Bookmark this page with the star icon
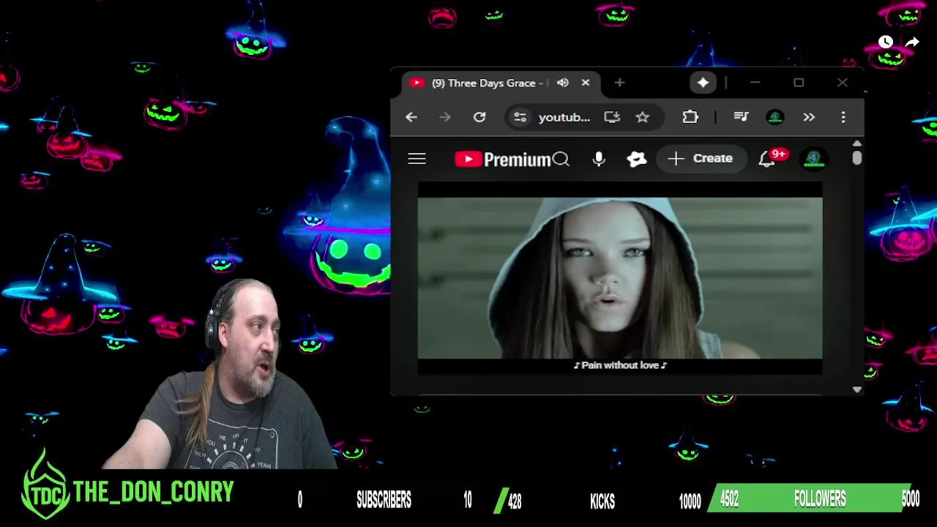 tap(642, 117)
